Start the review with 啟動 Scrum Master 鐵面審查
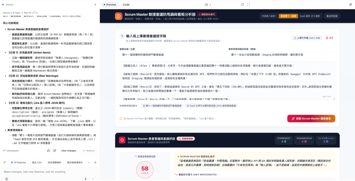Viewport: 355px width, 181px height. coord(311,118)
